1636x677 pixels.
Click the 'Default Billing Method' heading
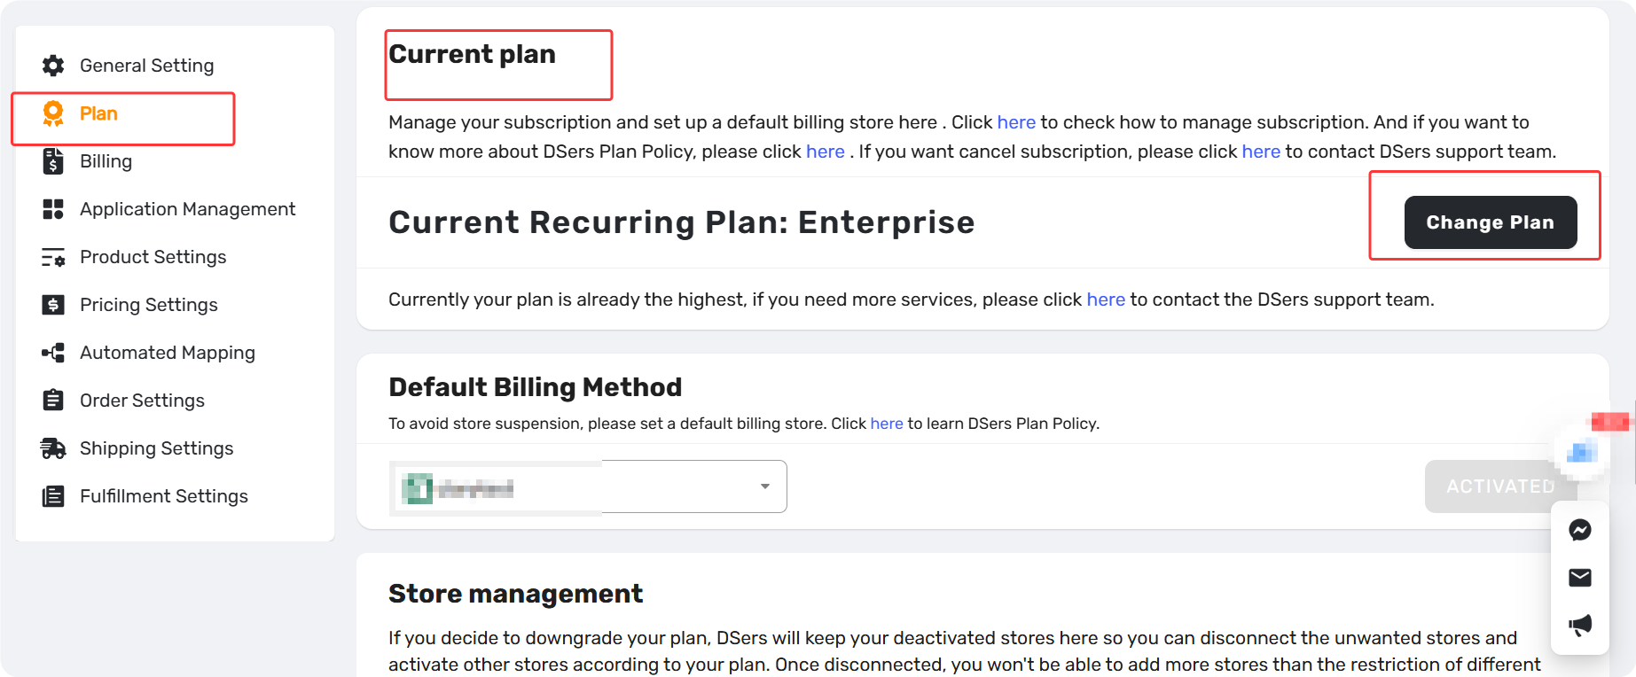tap(536, 387)
